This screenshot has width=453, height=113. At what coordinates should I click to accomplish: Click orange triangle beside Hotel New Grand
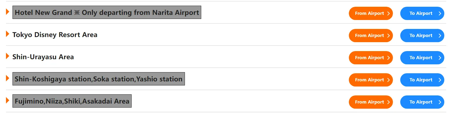[x=8, y=12]
